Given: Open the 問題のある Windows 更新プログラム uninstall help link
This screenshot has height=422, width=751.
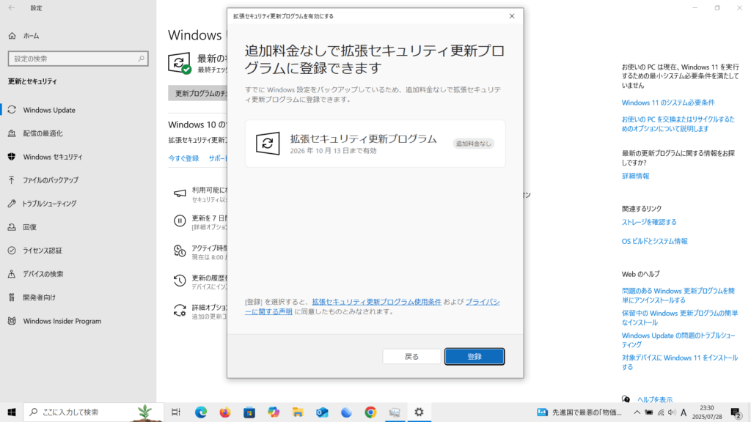Looking at the screenshot, I should click(x=678, y=296).
